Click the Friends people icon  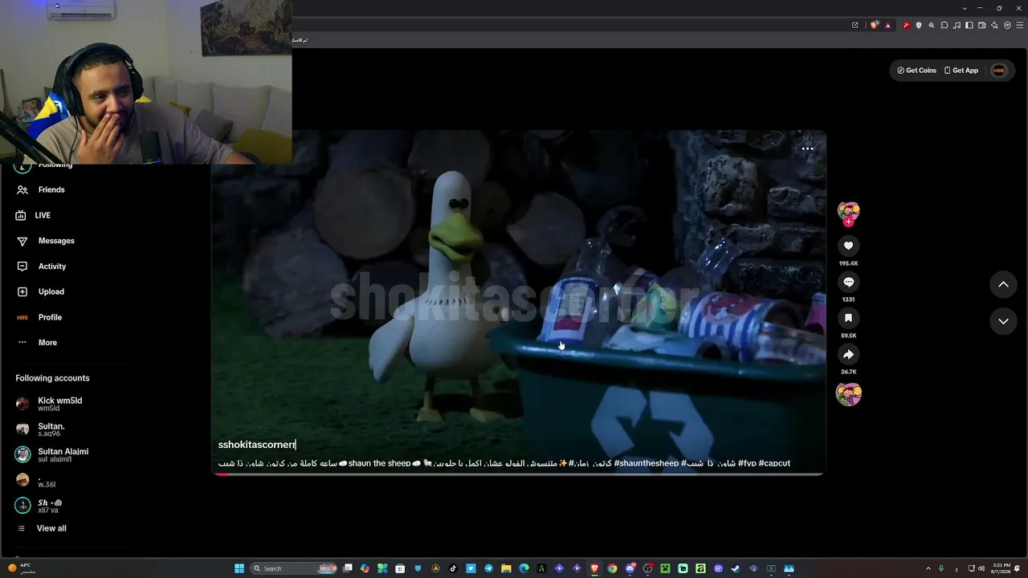click(x=22, y=189)
